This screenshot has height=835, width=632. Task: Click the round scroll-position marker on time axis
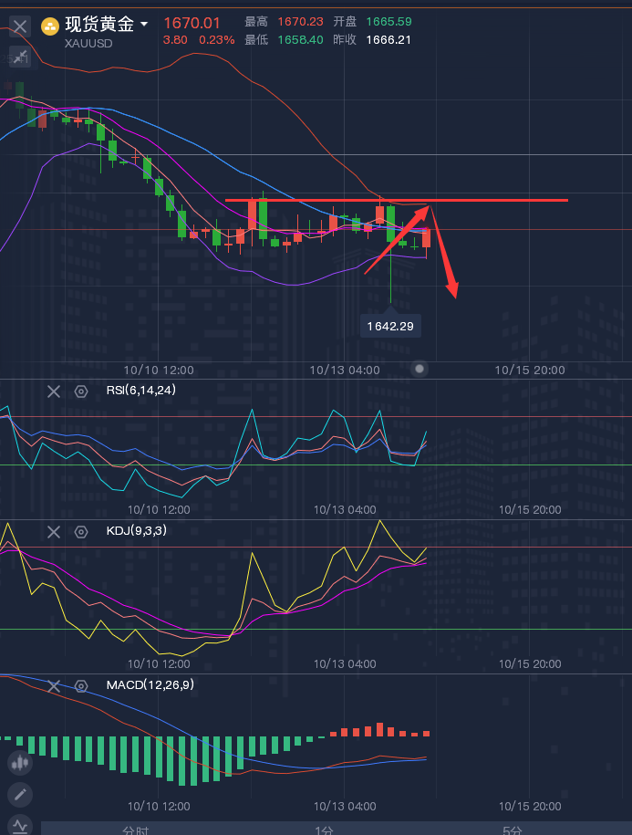point(420,369)
